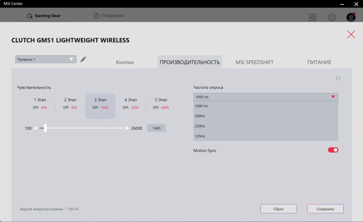Click the user profile avatar
This screenshot has height=222, width=363.
click(x=351, y=17)
